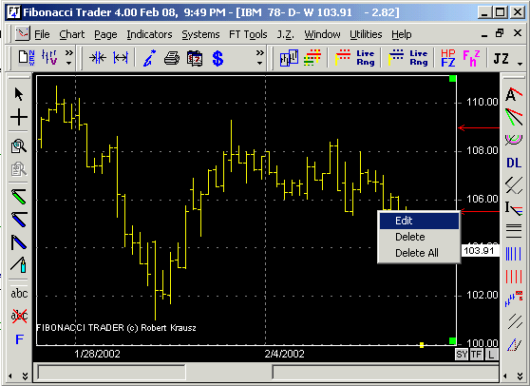Select the blue vertical lines tool
This screenshot has width=530, height=386.
point(514,254)
